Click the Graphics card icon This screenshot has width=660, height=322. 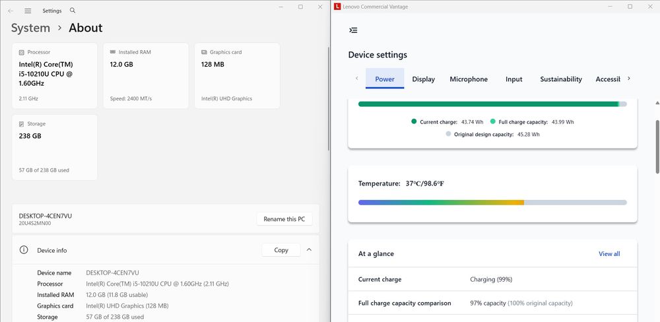[204, 52]
